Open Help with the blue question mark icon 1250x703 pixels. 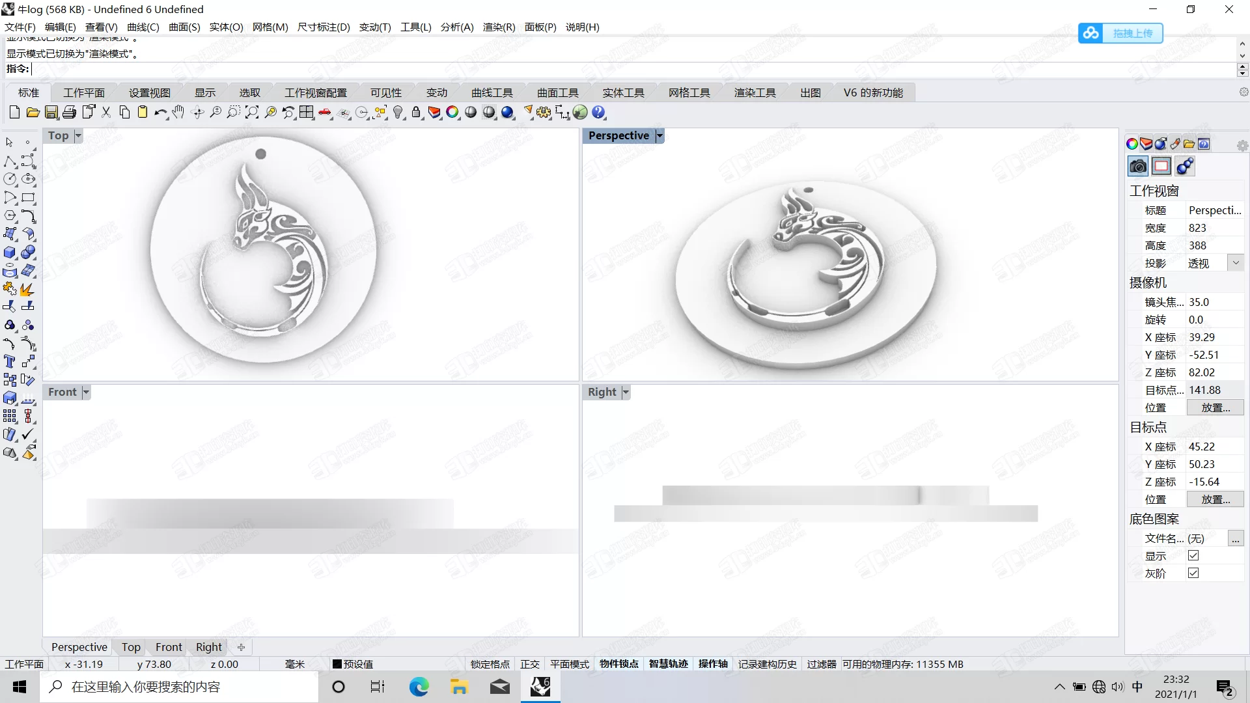(599, 113)
